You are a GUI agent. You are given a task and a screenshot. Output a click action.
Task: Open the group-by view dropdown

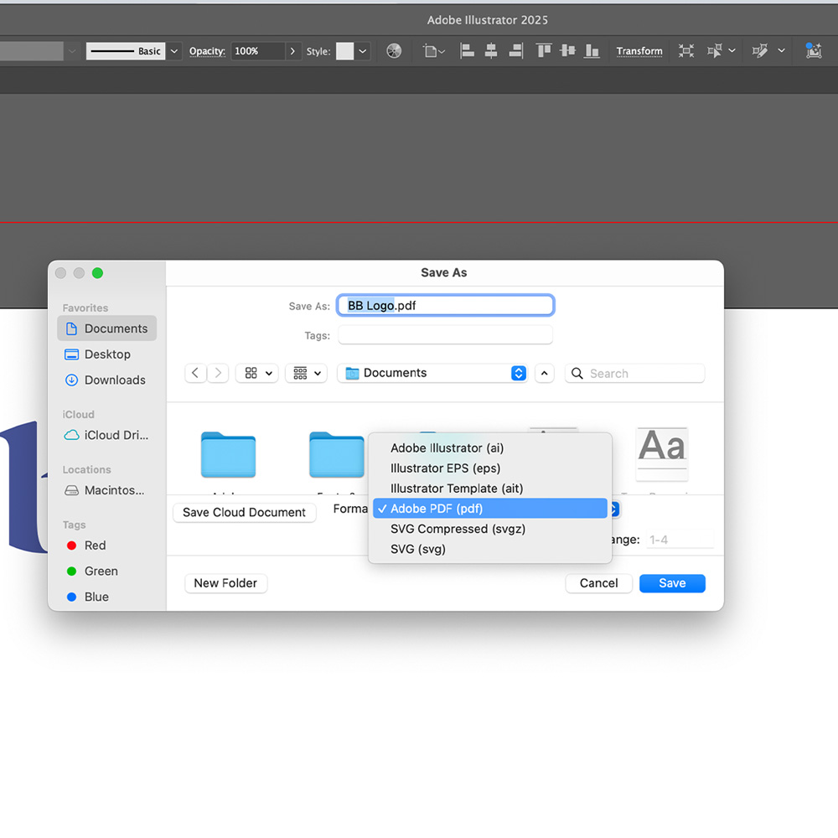coord(306,373)
